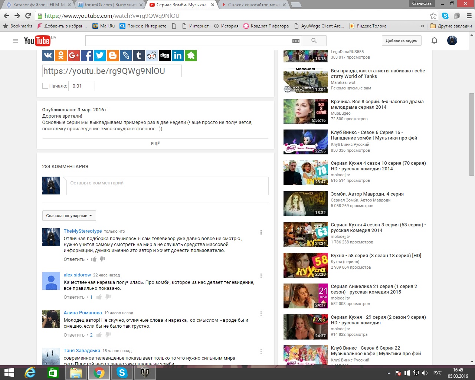Open the "Яндекс.Толока" bookmark

[368, 26]
